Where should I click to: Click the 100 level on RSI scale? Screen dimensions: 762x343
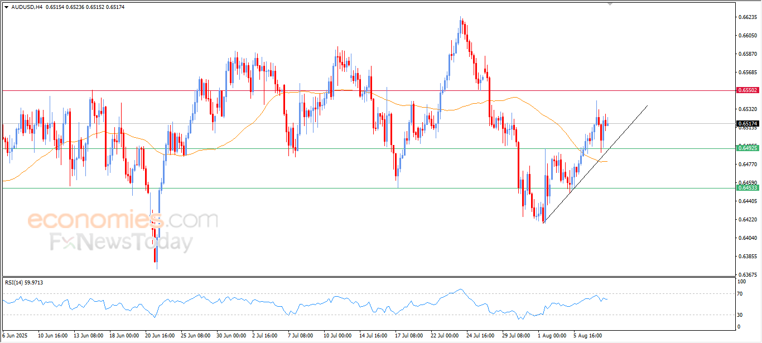[x=742, y=283]
